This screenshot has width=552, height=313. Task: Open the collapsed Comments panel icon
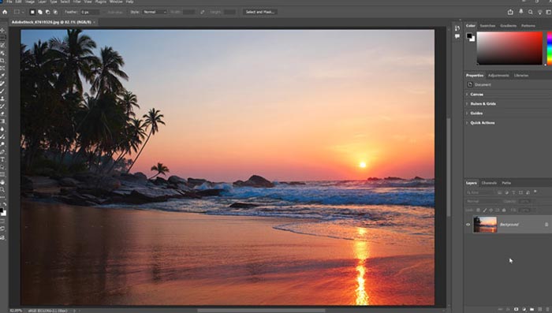[457, 36]
